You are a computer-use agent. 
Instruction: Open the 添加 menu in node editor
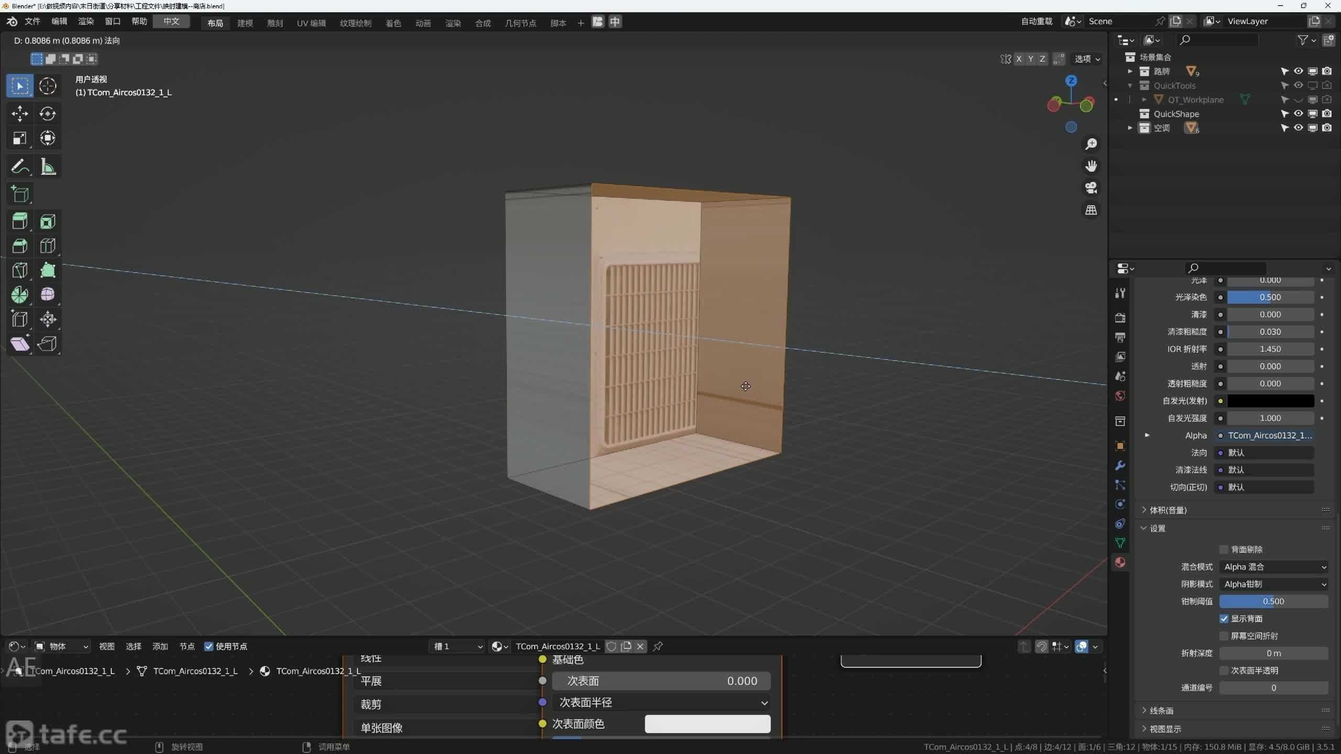click(160, 646)
